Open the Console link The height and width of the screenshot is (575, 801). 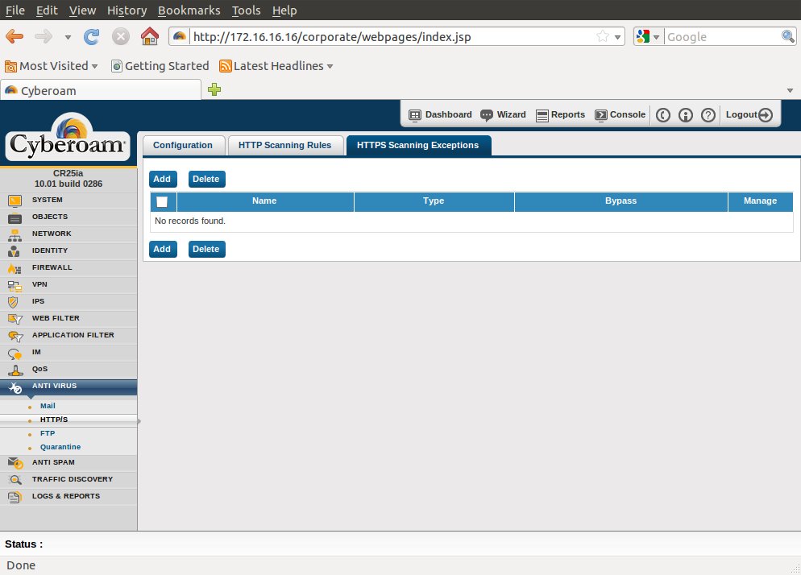point(620,115)
